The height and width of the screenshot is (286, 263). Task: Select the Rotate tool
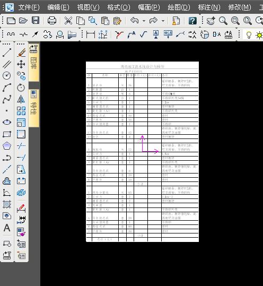21,88
